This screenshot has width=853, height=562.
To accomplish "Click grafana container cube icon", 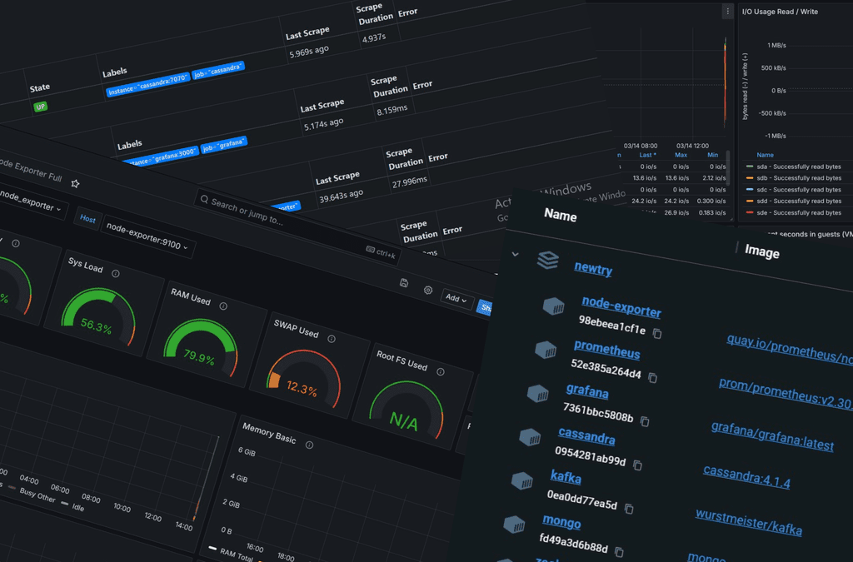I will tap(538, 394).
